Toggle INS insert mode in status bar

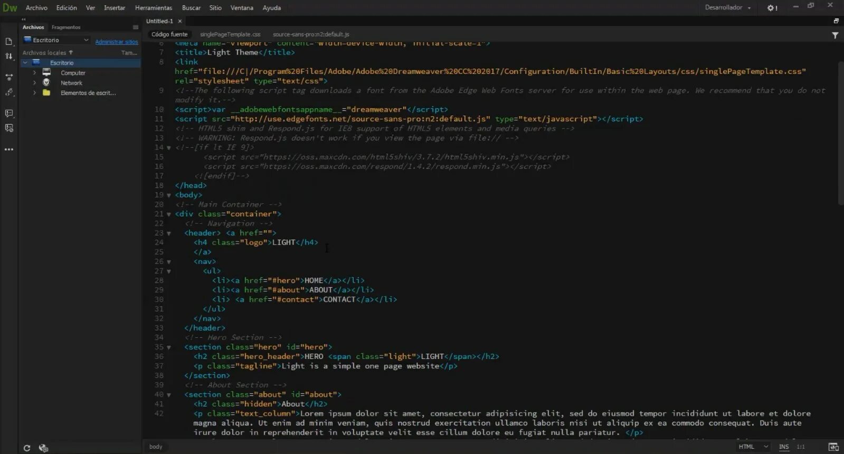[x=784, y=447]
